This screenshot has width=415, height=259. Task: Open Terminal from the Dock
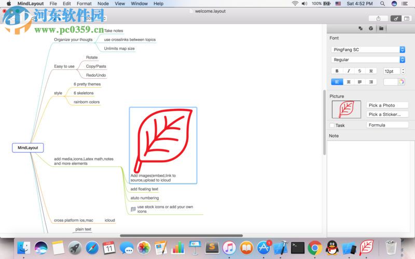tap(298, 248)
